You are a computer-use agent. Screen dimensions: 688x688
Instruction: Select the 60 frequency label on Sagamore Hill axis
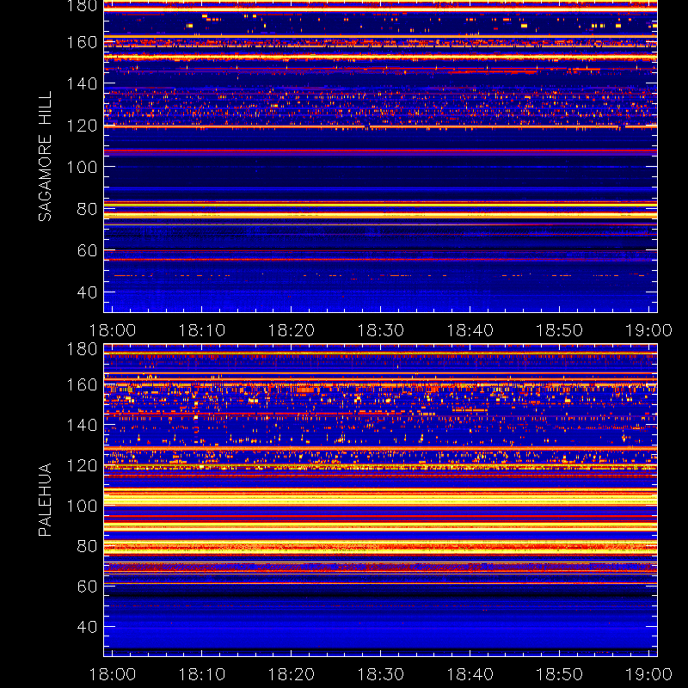87,250
